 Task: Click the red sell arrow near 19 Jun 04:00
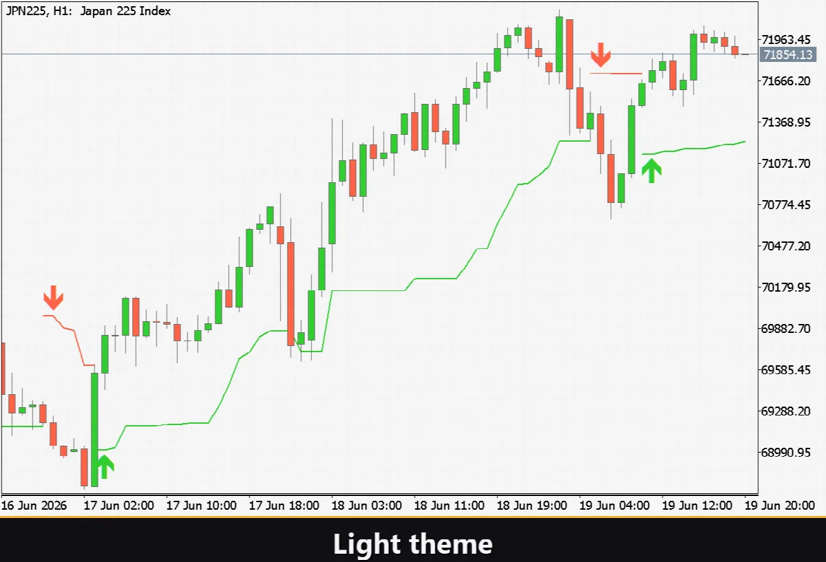pos(601,54)
